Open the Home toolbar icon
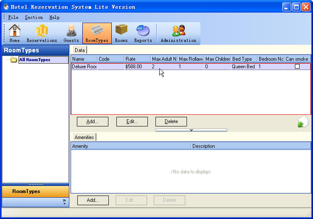The height and width of the screenshot is (219, 313). (15, 33)
